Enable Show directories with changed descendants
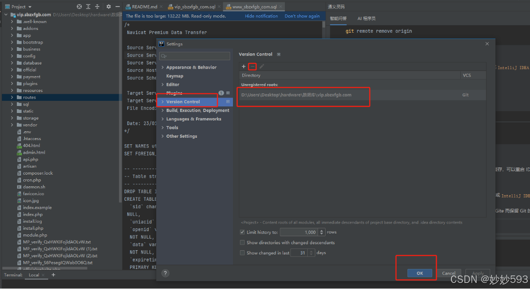This screenshot has width=530, height=289. (x=242, y=242)
